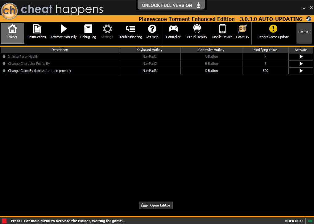
Task: Activate Change Coins By cheat
Action: point(301,71)
